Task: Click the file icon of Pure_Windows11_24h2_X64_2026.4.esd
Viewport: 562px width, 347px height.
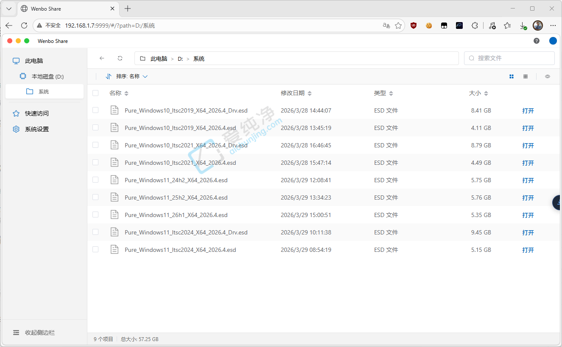Action: pyautogui.click(x=114, y=180)
